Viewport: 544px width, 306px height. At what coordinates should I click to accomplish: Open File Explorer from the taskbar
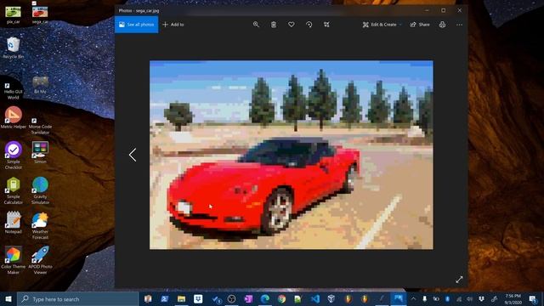click(x=181, y=299)
